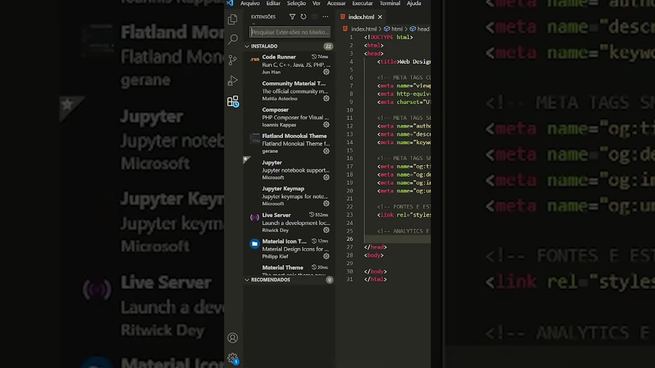
Task: Click the html breadcrumb item
Action: pos(397,29)
